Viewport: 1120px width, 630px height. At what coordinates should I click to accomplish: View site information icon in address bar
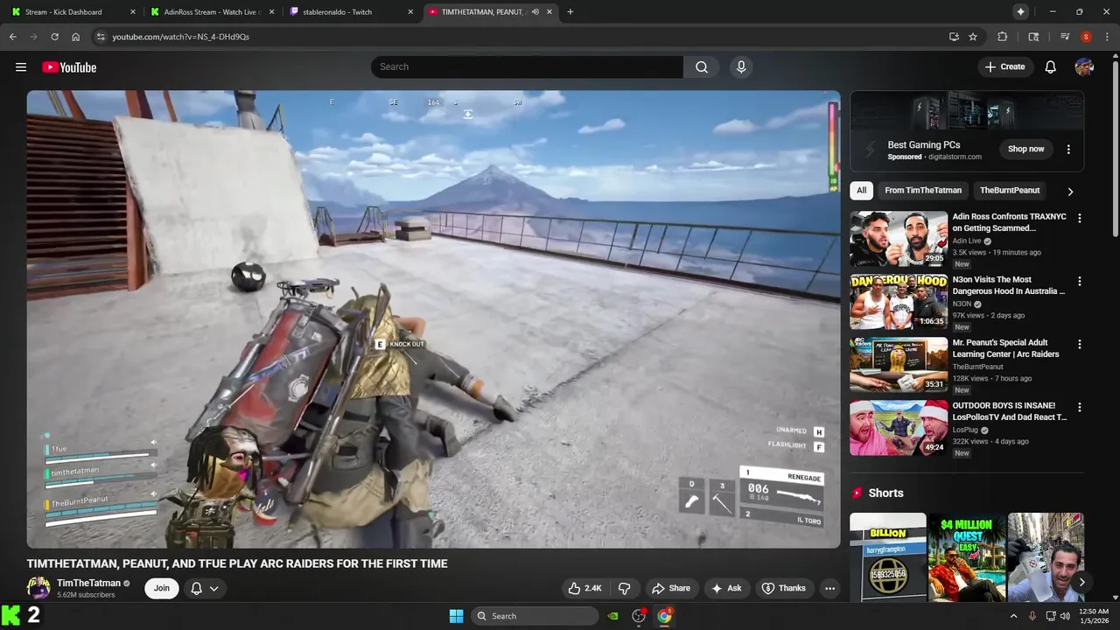(101, 37)
